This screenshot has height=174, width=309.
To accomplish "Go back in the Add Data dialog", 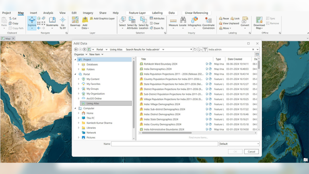I will pos(76,49).
